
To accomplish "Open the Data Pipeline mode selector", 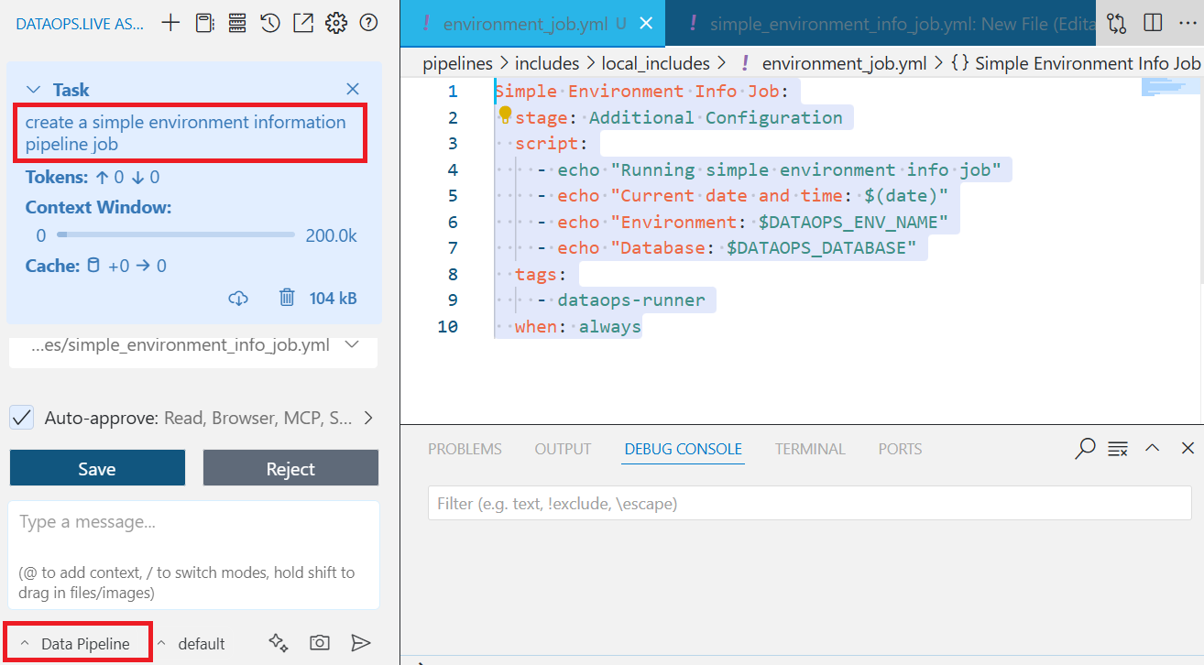I will (x=77, y=643).
